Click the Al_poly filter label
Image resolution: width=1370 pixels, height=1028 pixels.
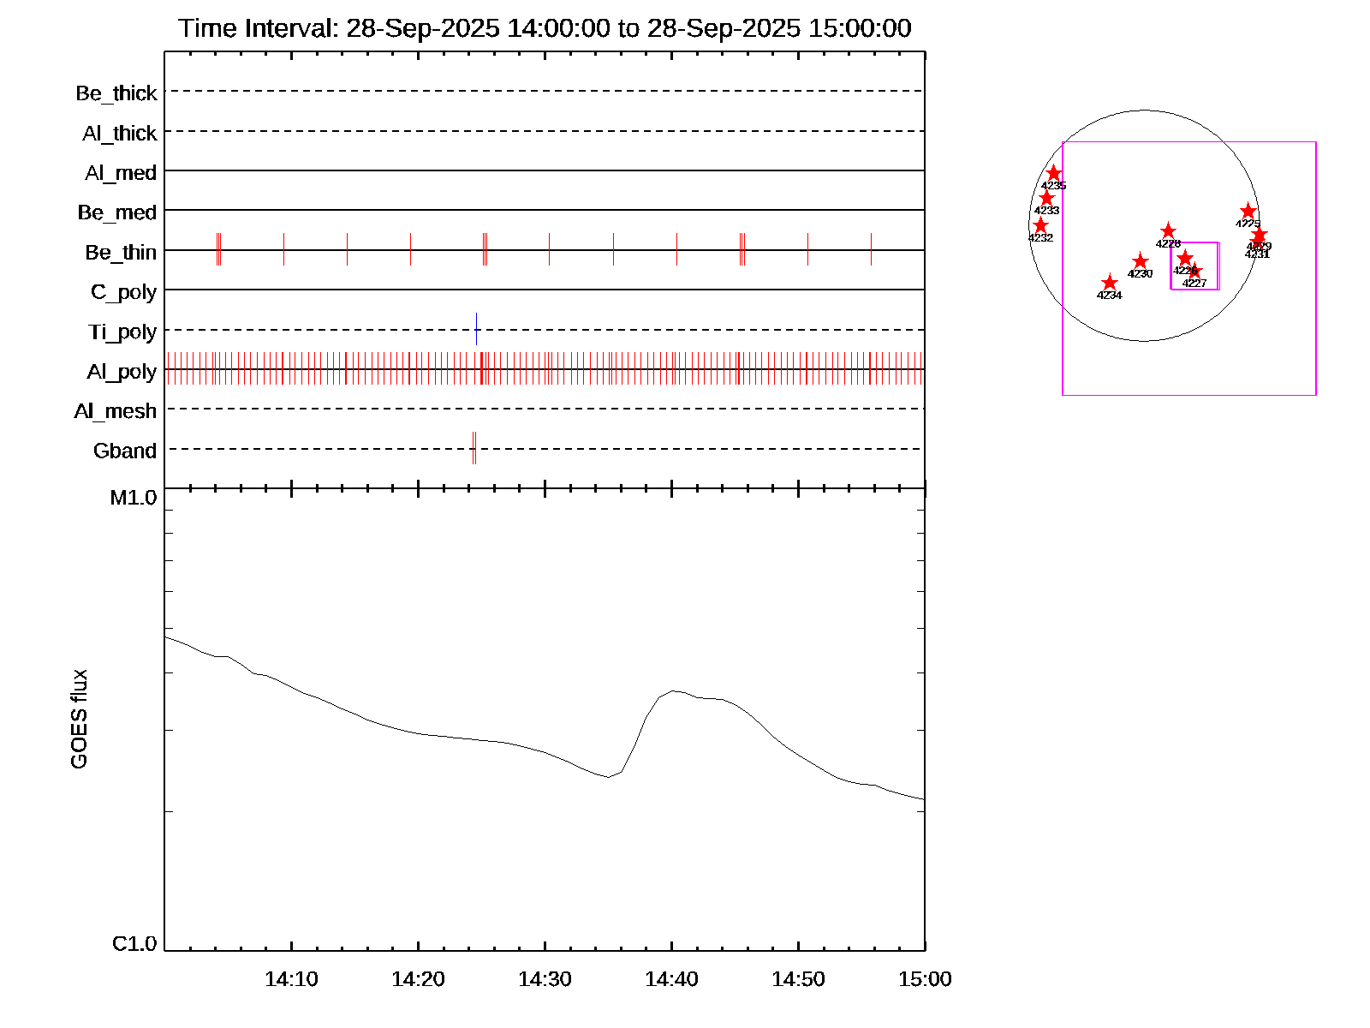121,371
